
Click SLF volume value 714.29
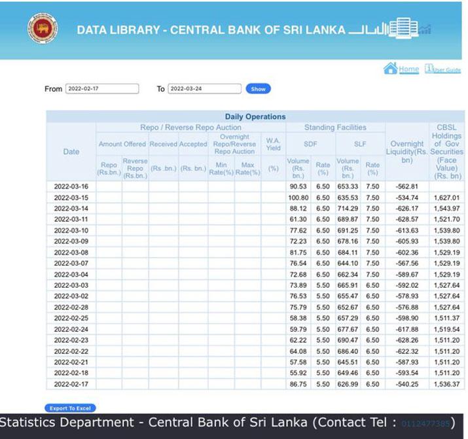348,209
